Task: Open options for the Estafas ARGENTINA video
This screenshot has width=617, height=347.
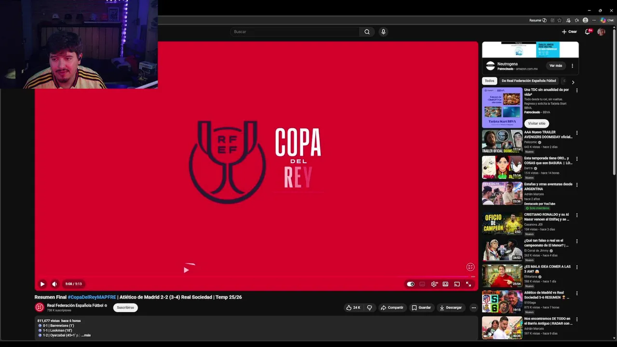Action: pos(577,185)
